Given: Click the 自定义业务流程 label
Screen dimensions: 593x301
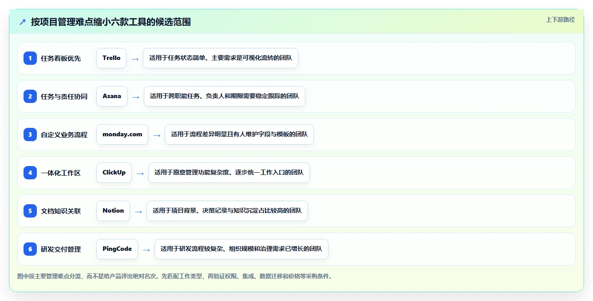Looking at the screenshot, I should [x=64, y=135].
